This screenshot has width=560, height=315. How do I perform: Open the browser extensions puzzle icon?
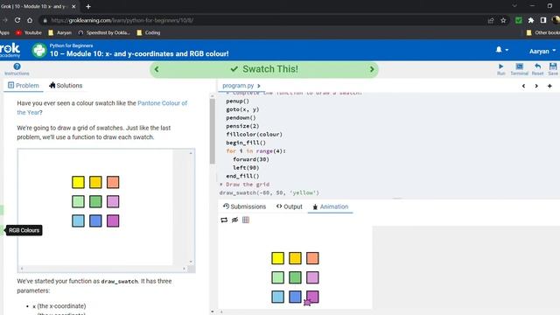click(531, 20)
